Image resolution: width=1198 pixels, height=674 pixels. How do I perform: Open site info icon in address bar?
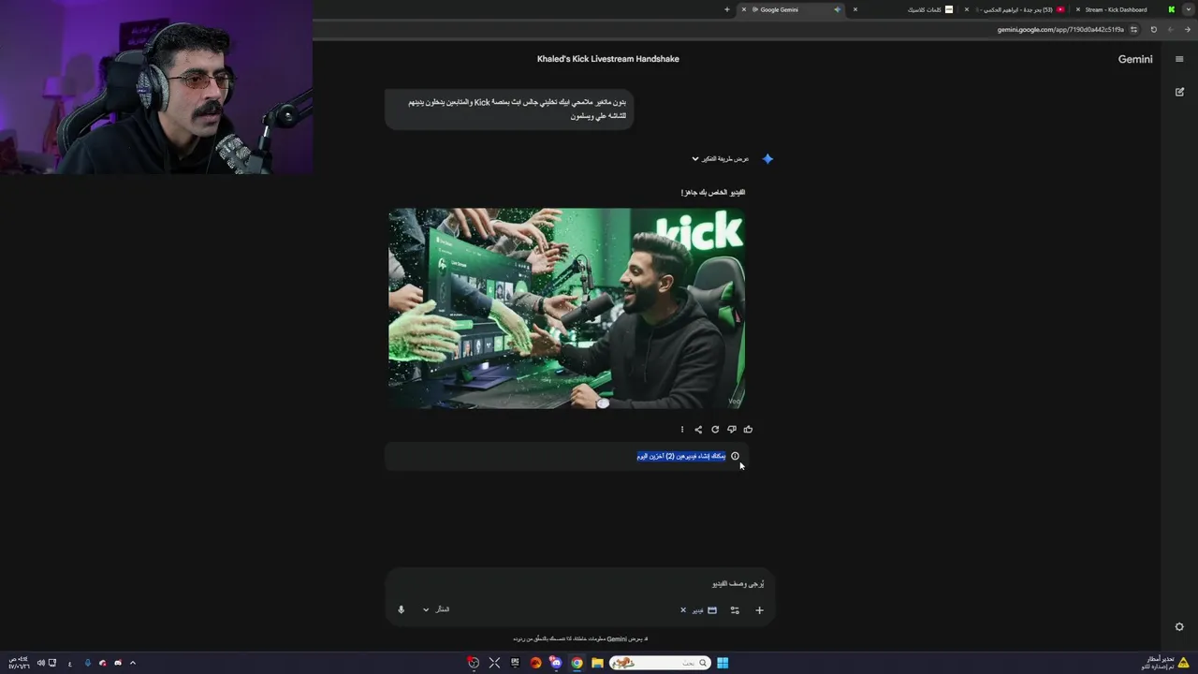point(1133,29)
